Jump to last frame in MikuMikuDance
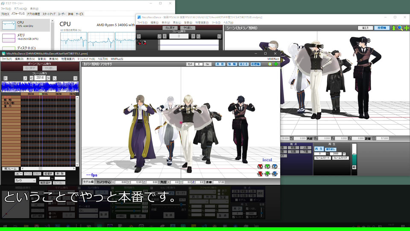 (75, 78)
